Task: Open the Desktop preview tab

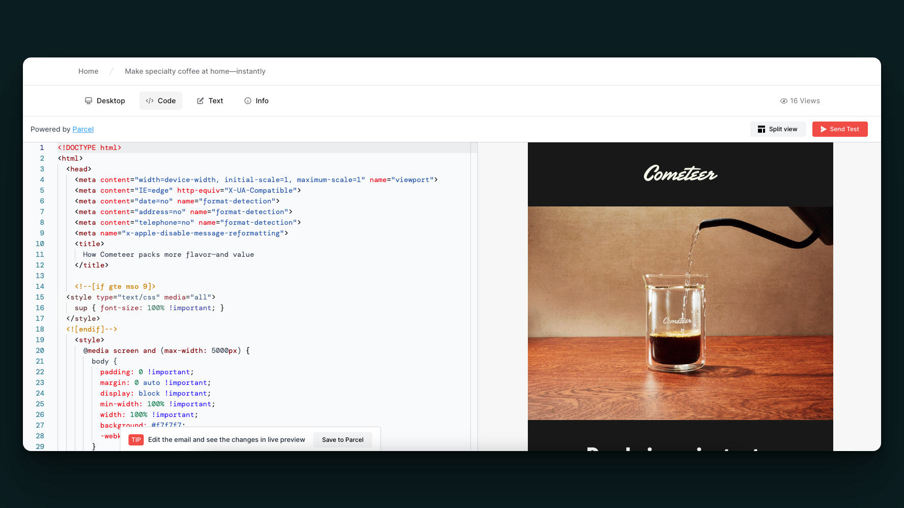Action: [105, 101]
